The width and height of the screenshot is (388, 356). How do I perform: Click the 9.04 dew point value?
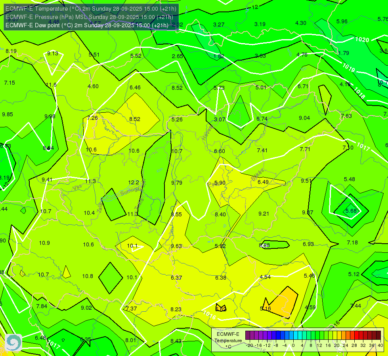[304, 118]
